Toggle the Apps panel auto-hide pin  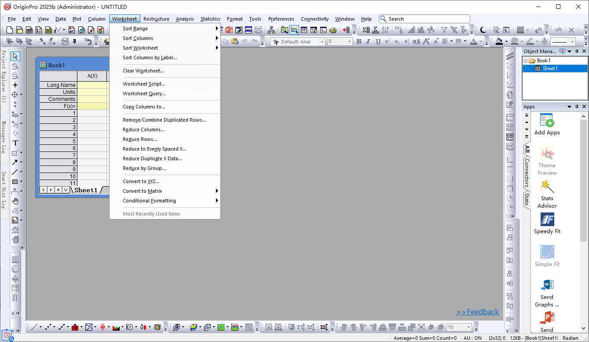coord(577,107)
